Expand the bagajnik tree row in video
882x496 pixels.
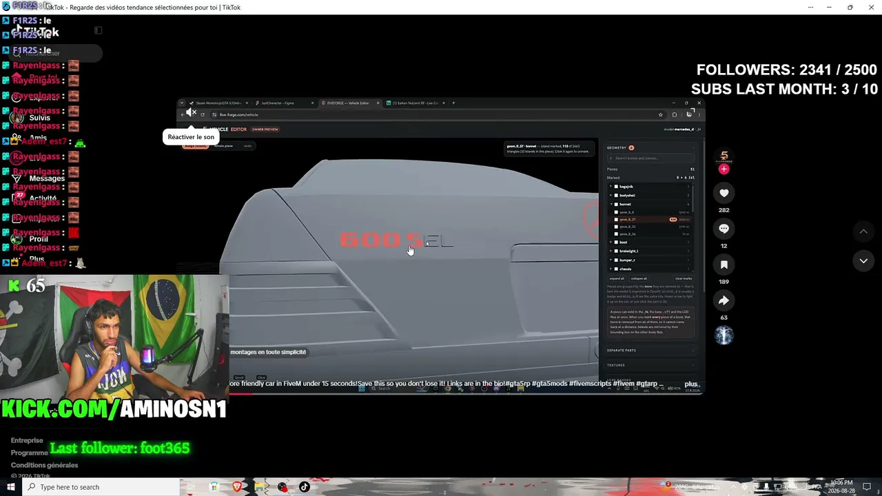(x=611, y=187)
